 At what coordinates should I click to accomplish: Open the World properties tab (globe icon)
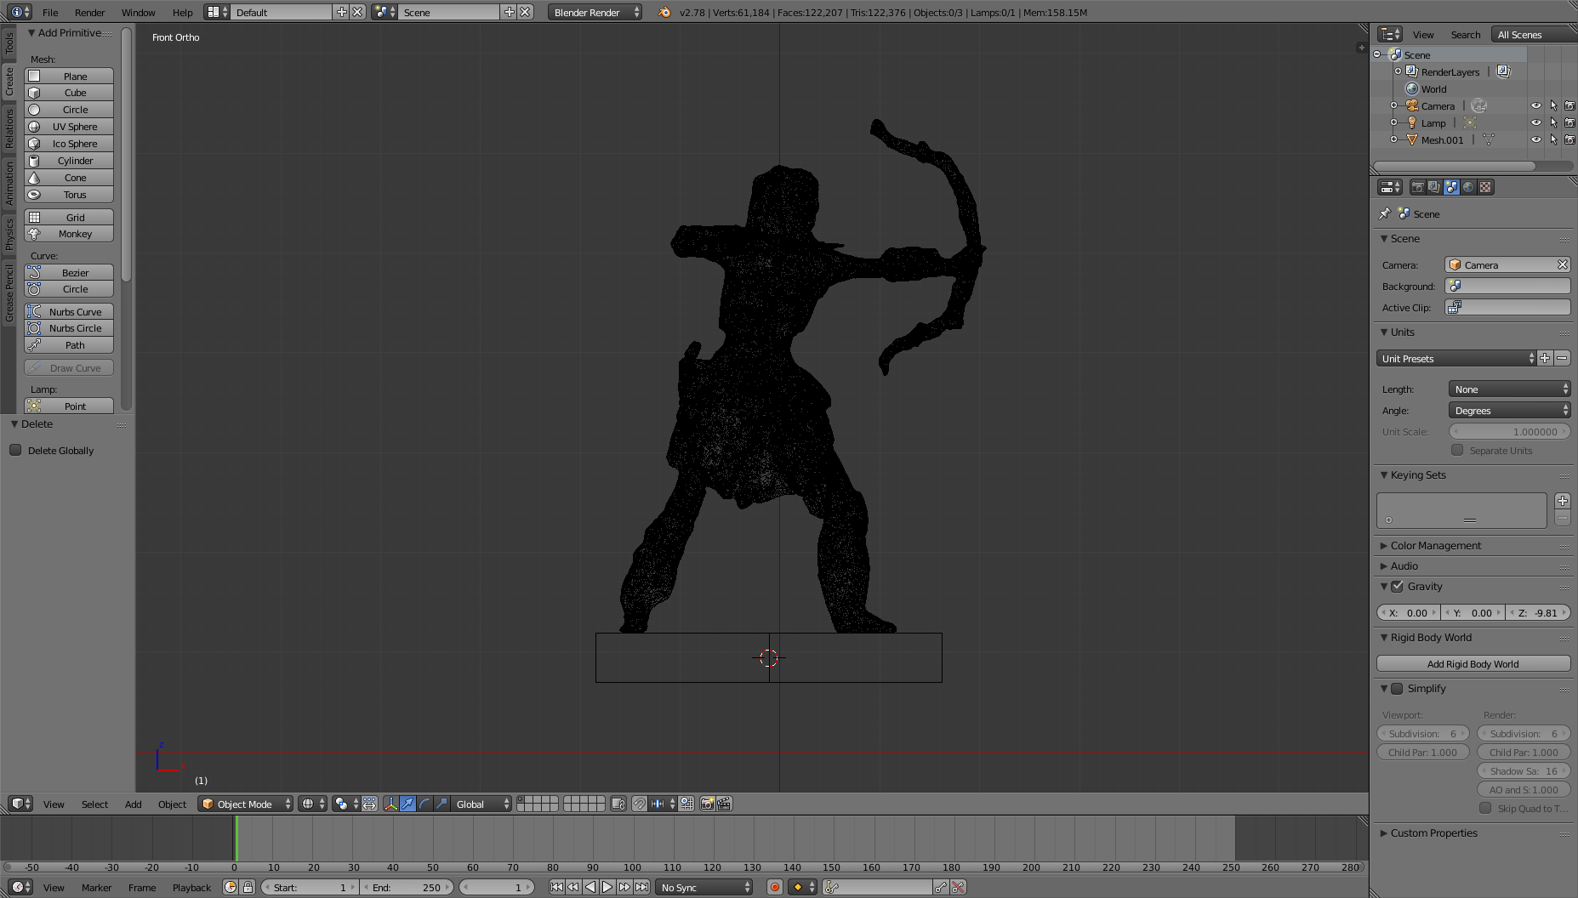click(1468, 187)
